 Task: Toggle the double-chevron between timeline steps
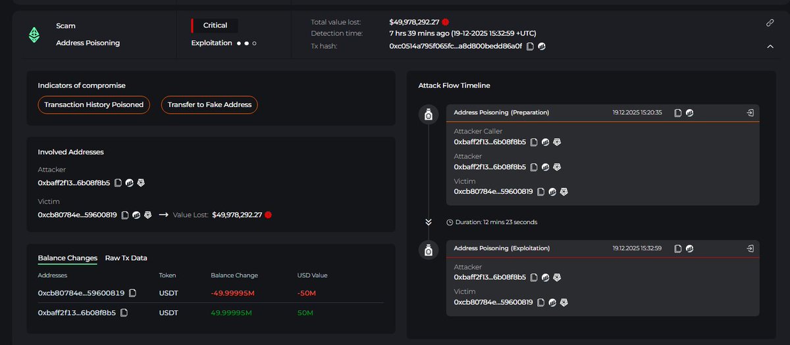[x=429, y=222]
